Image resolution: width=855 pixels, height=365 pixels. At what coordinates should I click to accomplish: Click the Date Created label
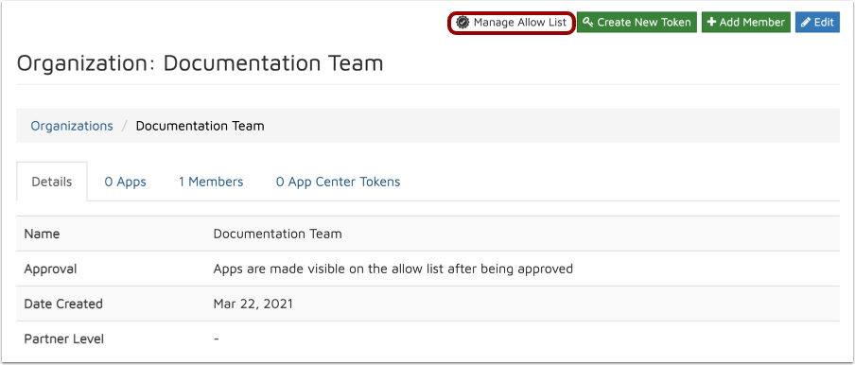[x=63, y=304]
